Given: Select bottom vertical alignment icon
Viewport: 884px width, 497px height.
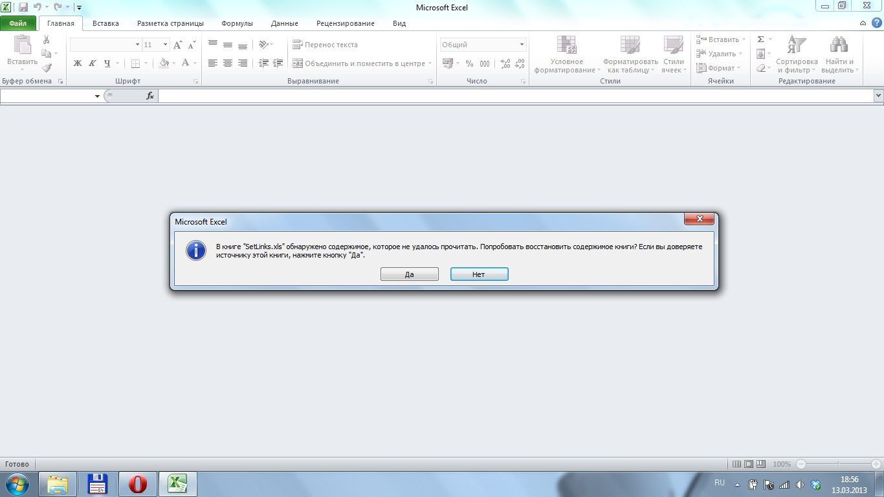Looking at the screenshot, I should (243, 45).
